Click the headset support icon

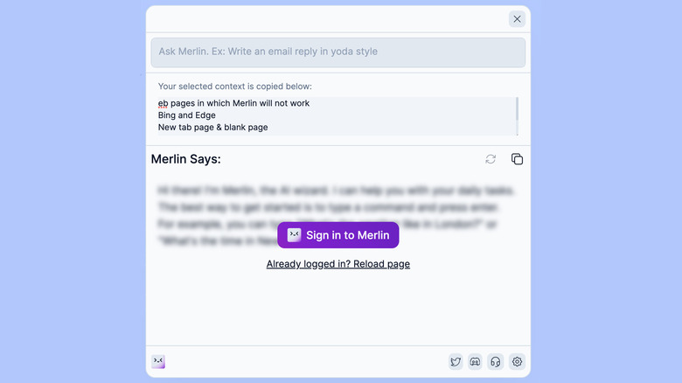pos(496,362)
